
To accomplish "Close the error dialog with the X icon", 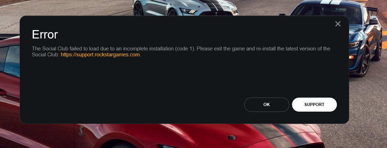I will [338, 24].
